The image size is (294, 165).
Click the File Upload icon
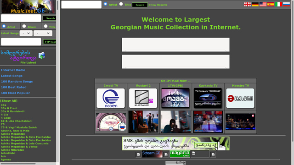coord(42,55)
